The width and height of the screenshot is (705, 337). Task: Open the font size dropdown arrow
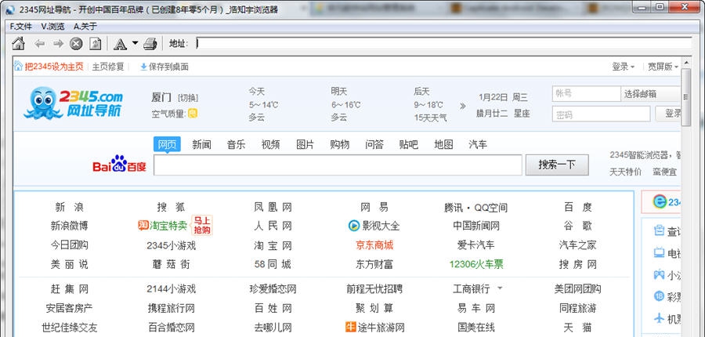coord(135,44)
